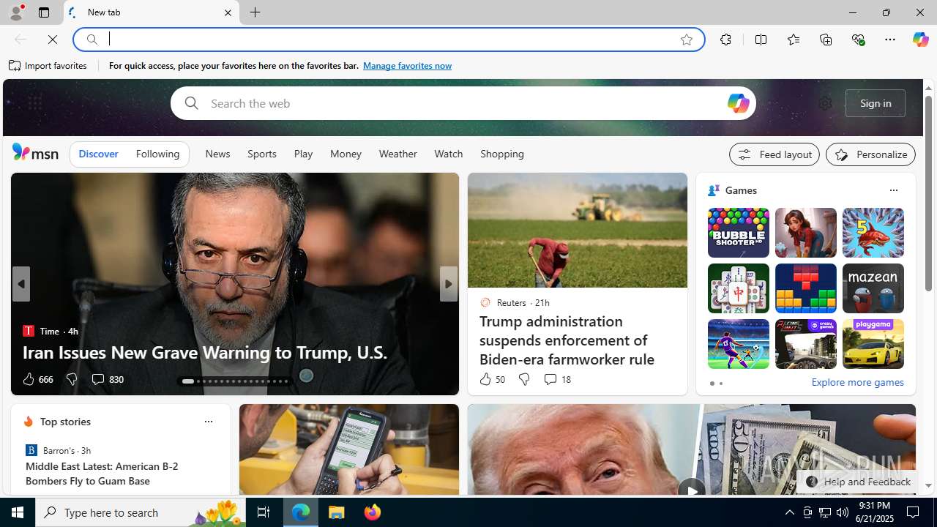Viewport: 937px width, 527px height.
Task: Open the Money menu item
Action: 346,154
